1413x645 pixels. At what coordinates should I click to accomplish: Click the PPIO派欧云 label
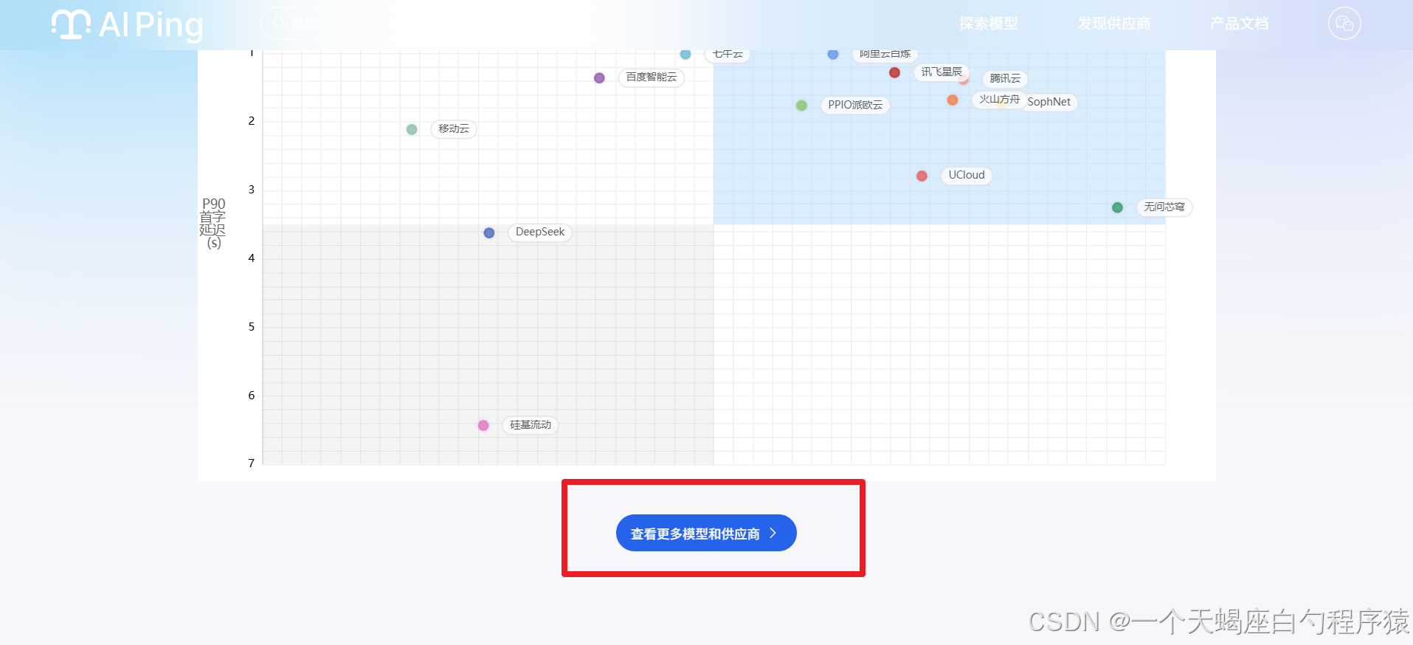click(x=855, y=105)
